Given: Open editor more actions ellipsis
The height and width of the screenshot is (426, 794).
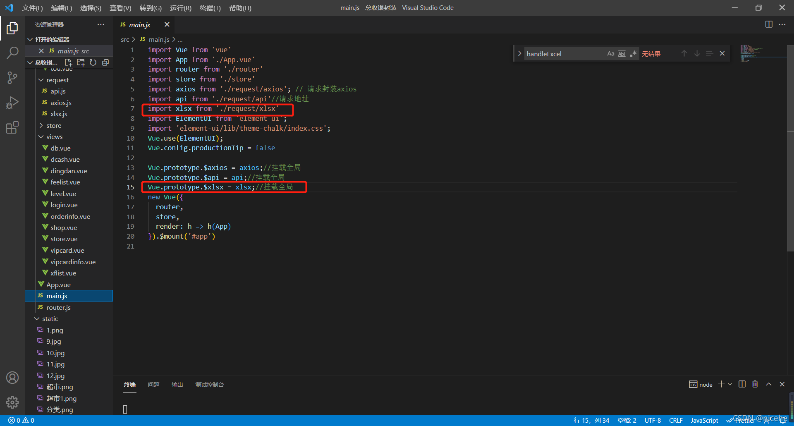Looking at the screenshot, I should (782, 24).
